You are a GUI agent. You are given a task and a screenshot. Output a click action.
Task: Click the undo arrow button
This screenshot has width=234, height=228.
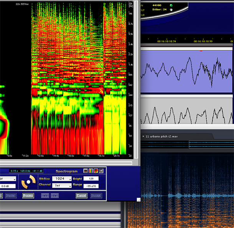pos(45,196)
